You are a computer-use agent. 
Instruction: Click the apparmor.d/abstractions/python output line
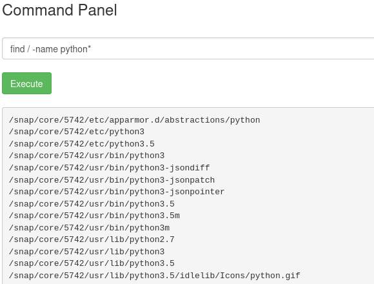(x=135, y=120)
